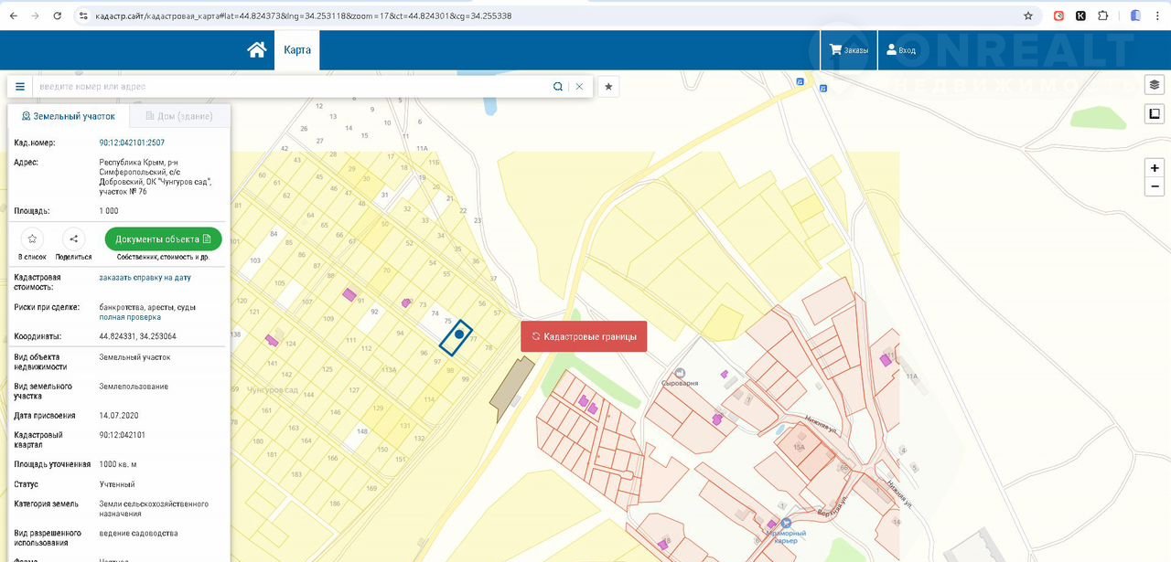Follow the заказать справку на дату link

145,277
